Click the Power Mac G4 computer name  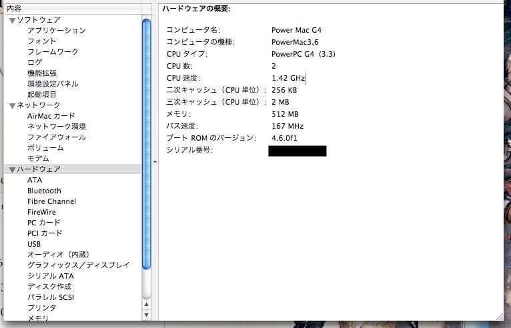coord(296,30)
